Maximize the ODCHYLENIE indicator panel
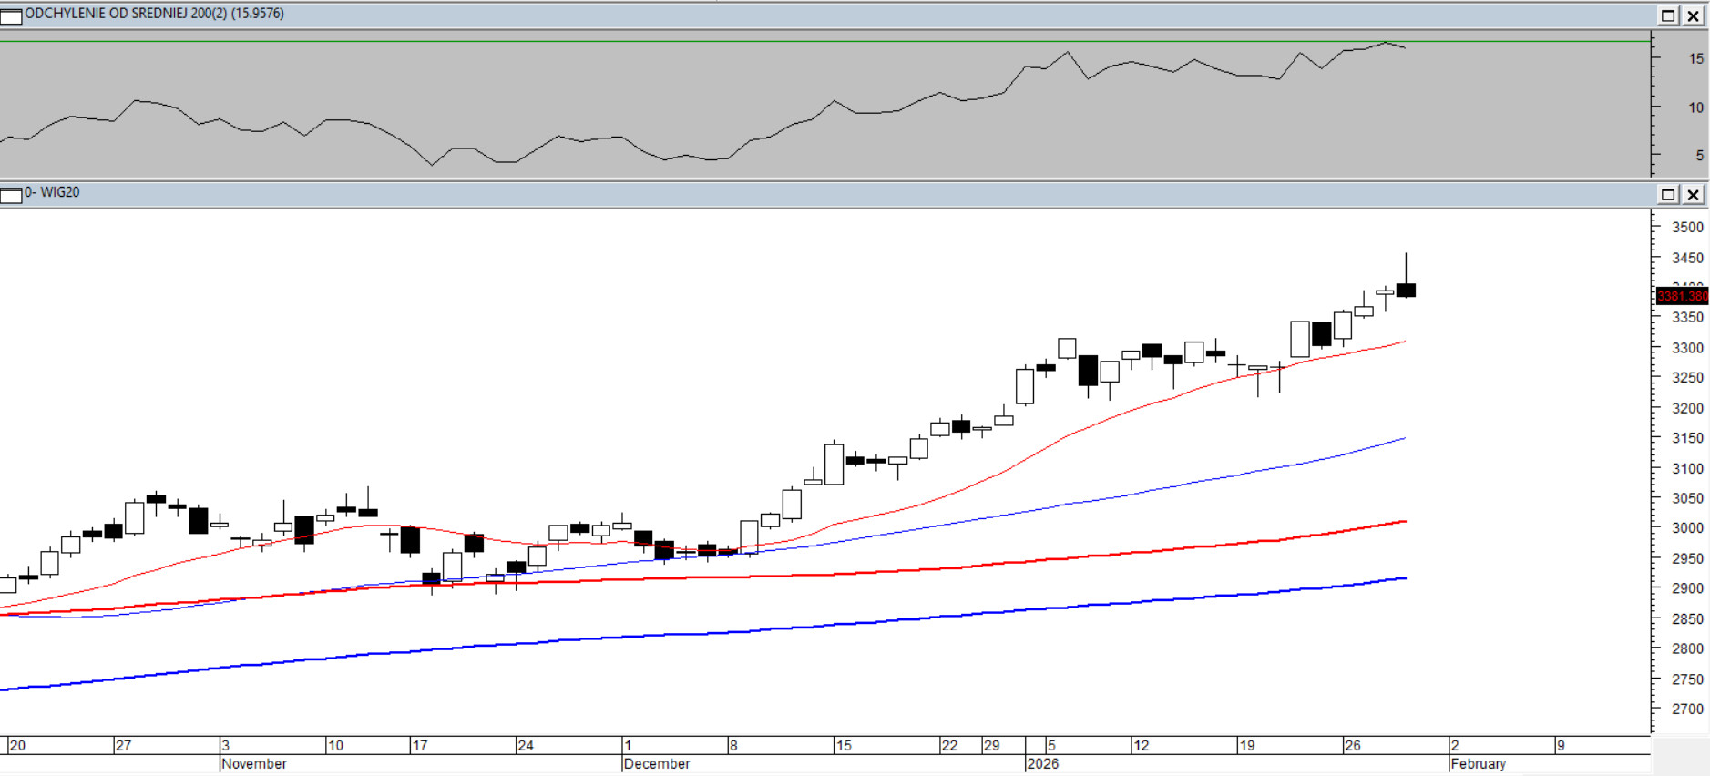Image resolution: width=1710 pixels, height=776 pixels. coord(1668,15)
